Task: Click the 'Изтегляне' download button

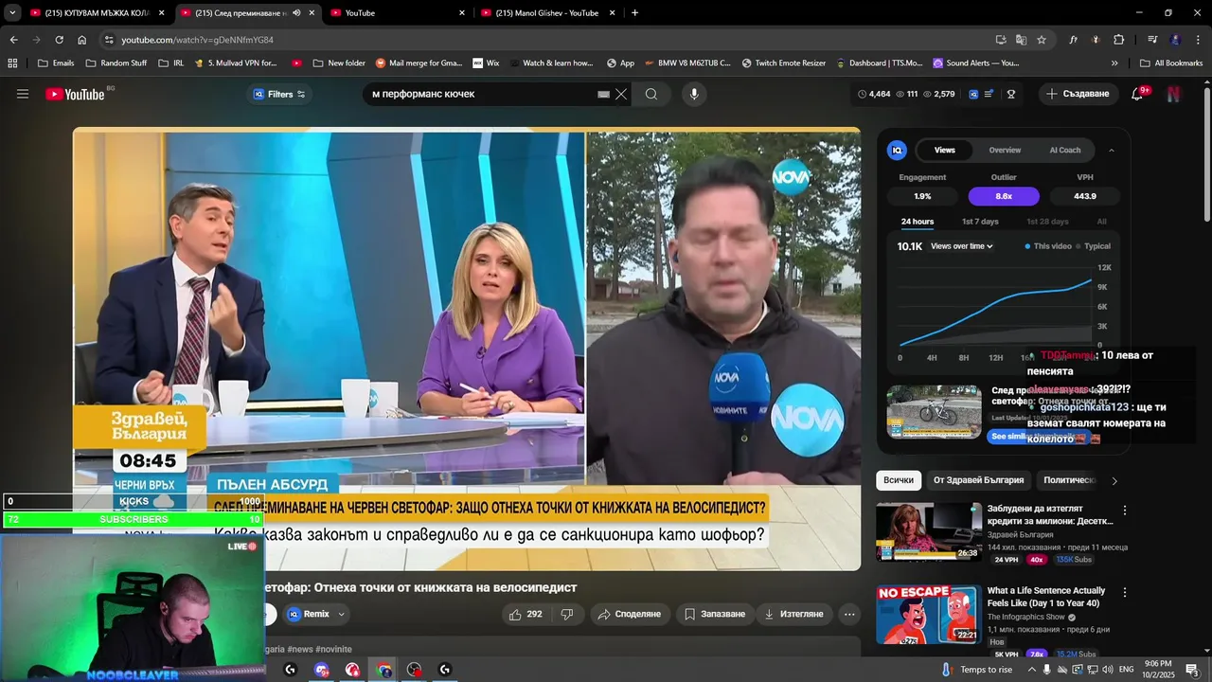Action: (793, 614)
